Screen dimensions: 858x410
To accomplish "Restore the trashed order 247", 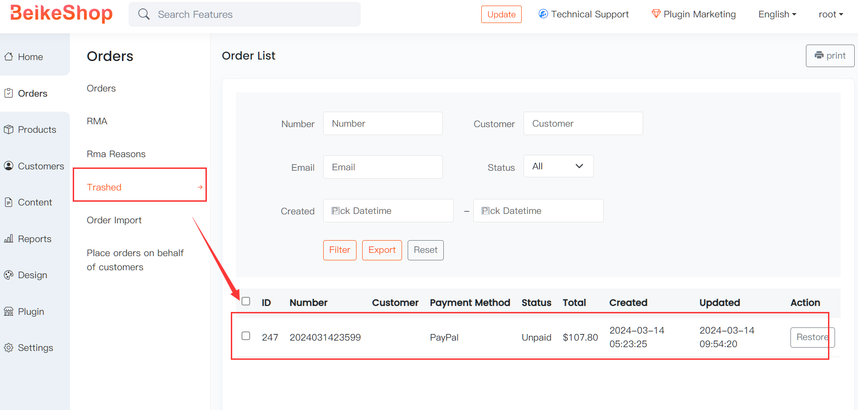I will tap(812, 337).
